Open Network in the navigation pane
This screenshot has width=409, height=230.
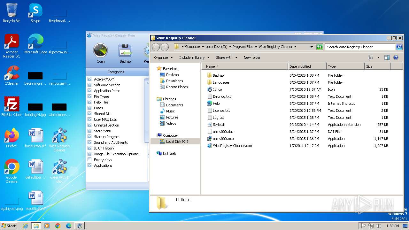coord(169,154)
